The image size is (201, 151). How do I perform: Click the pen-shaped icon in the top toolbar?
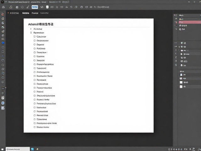click(28, 7)
